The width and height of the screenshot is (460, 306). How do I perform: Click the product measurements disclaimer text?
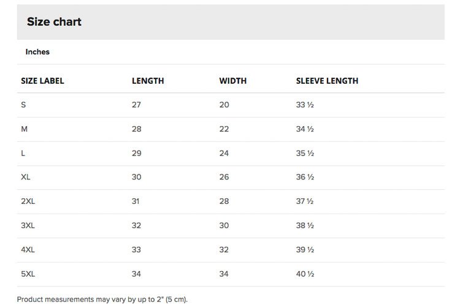[102, 299]
